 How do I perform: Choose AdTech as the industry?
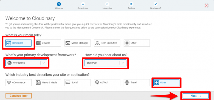coord(107,82)
